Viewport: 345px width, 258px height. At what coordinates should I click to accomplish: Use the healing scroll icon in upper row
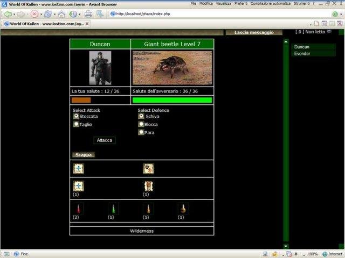tap(78, 168)
